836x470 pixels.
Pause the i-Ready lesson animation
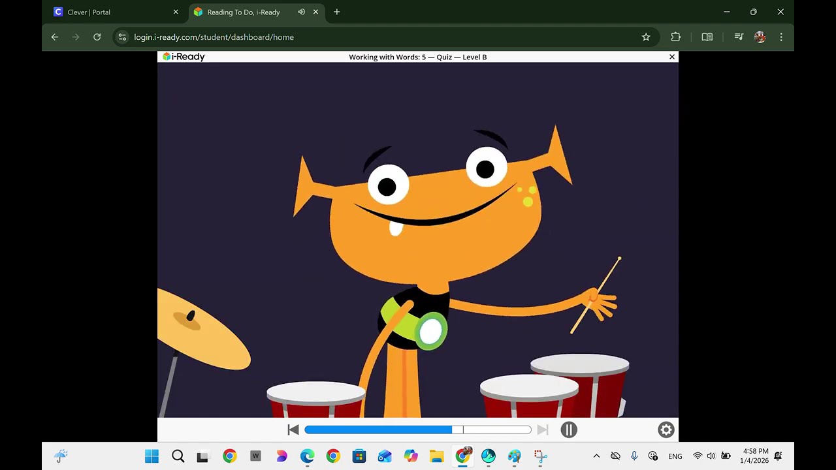(x=569, y=430)
